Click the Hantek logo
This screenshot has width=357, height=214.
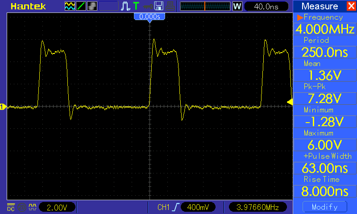pos(28,6)
